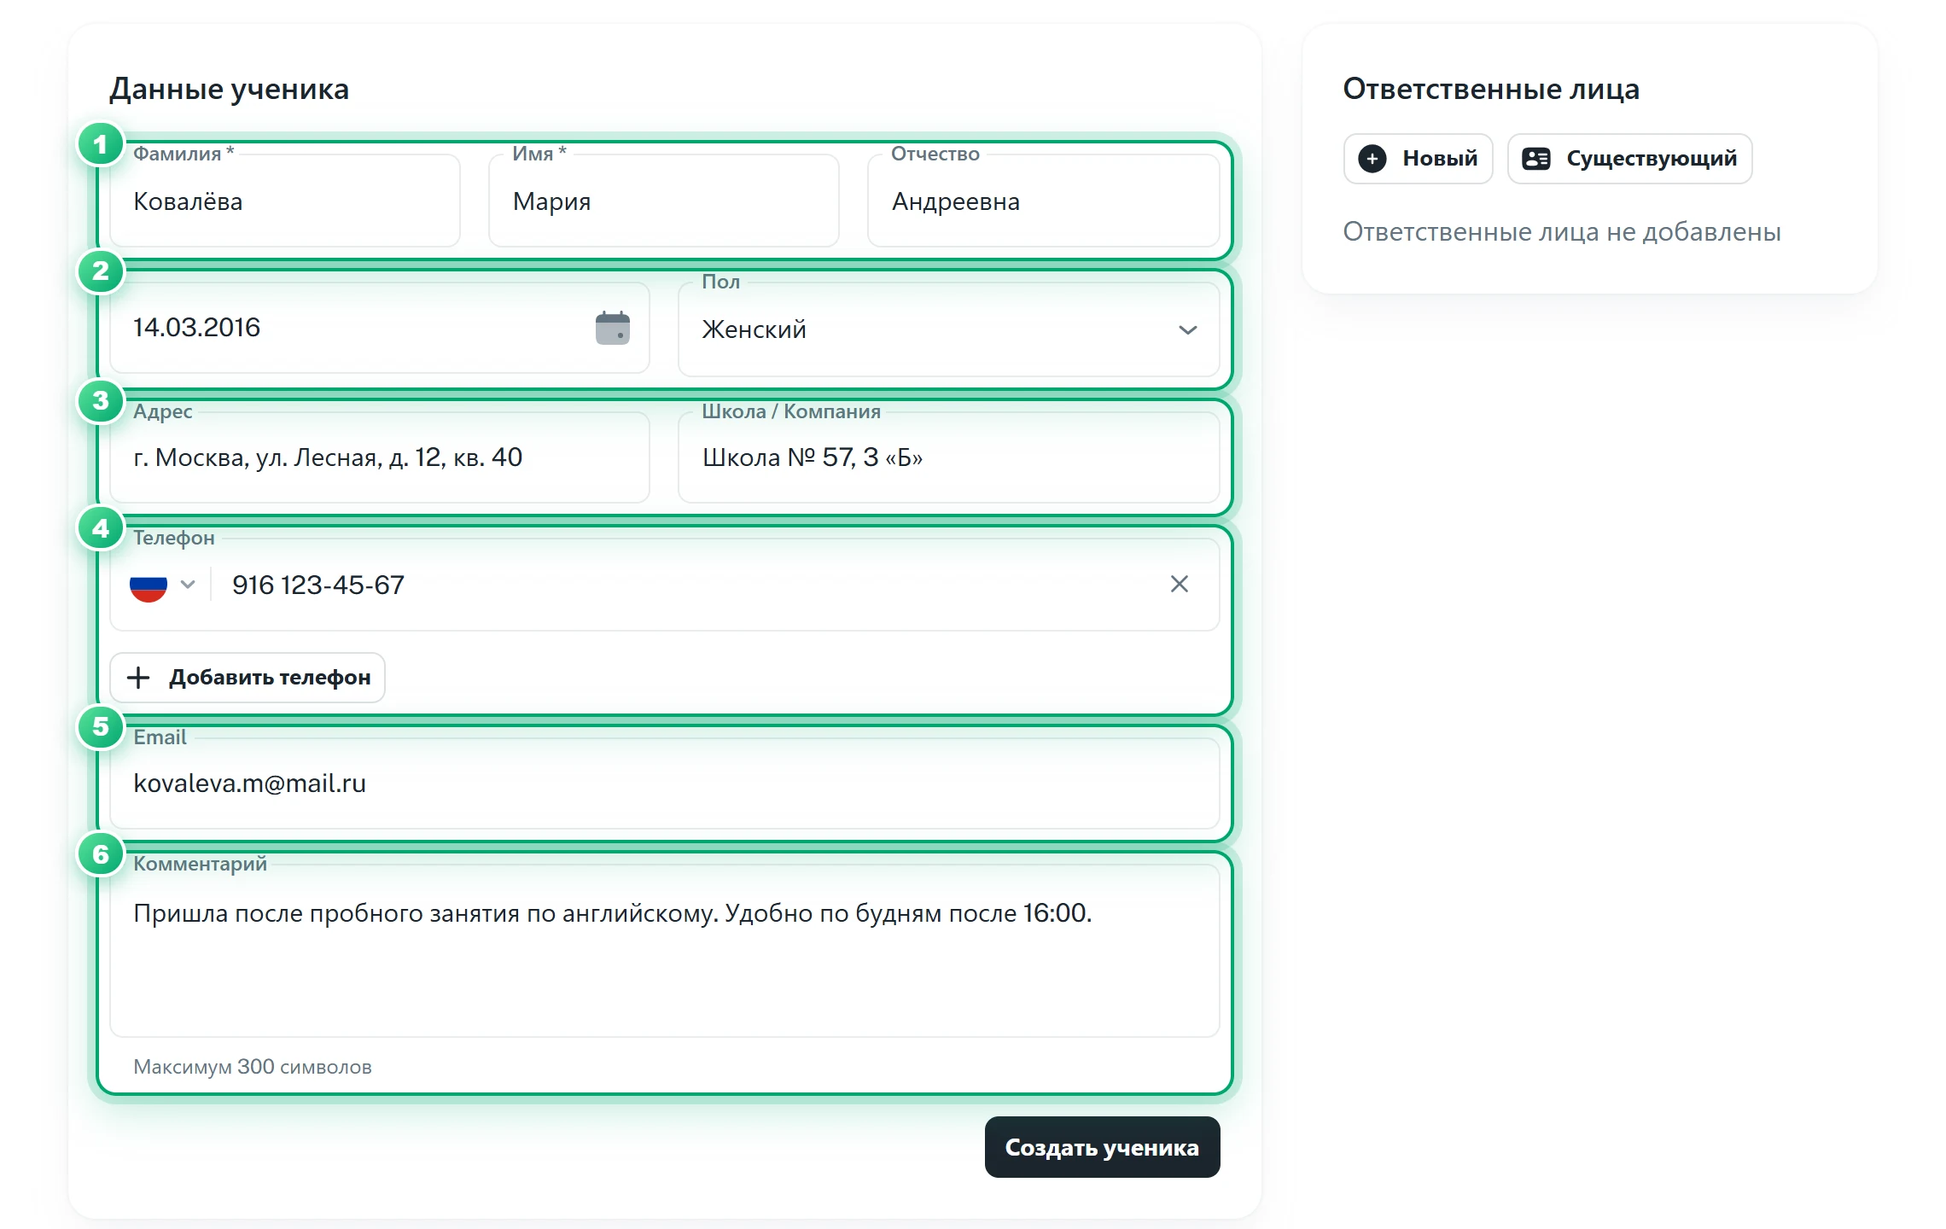Focus the Фамилия field with Ковалёва

coord(285,201)
